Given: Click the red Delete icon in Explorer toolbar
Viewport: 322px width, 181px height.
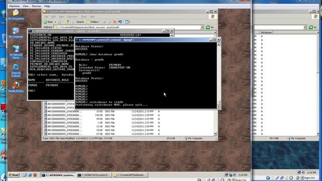Looking at the screenshot, I should [115, 22].
